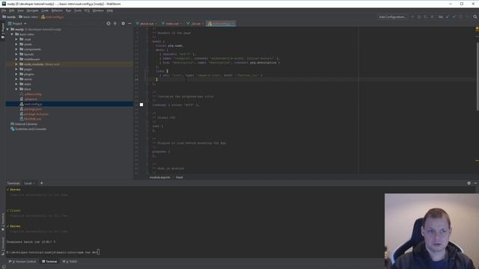The height and width of the screenshot is (269, 479).
Task: Click the expand/collapse all icon in Project panel
Action: 115,23
